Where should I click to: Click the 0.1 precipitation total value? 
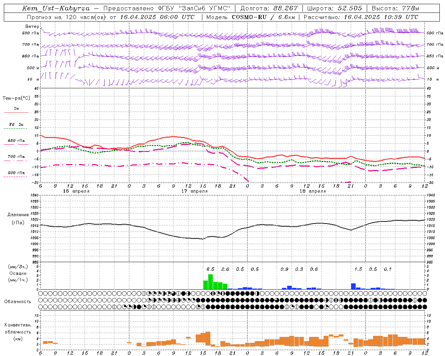coord(388,269)
